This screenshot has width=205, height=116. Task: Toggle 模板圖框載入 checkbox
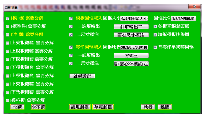tap(71, 18)
